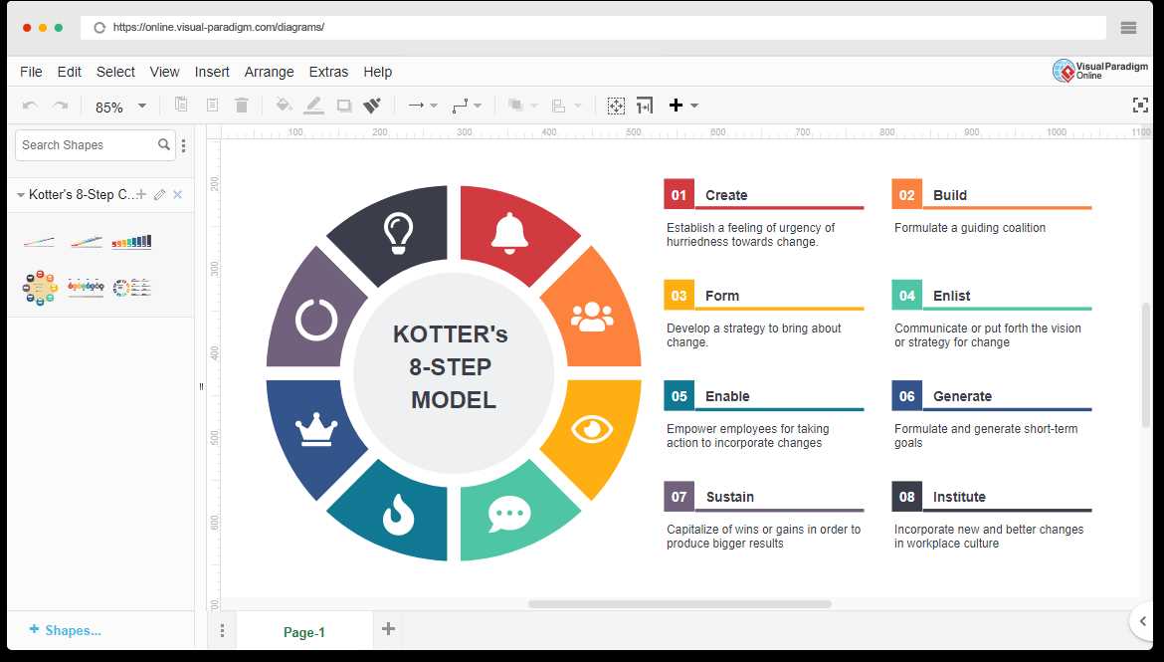
Task: Close the Kotter's 8-Step library
Action: pos(177,195)
